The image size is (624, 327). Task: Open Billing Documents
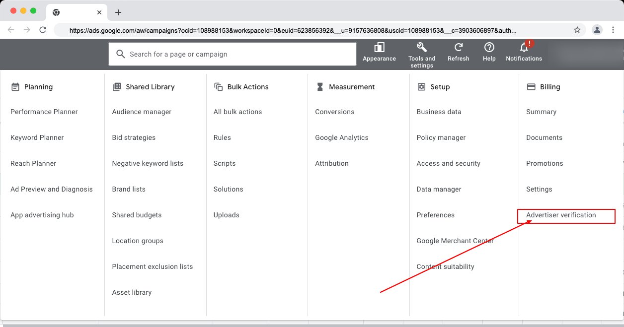click(x=545, y=137)
